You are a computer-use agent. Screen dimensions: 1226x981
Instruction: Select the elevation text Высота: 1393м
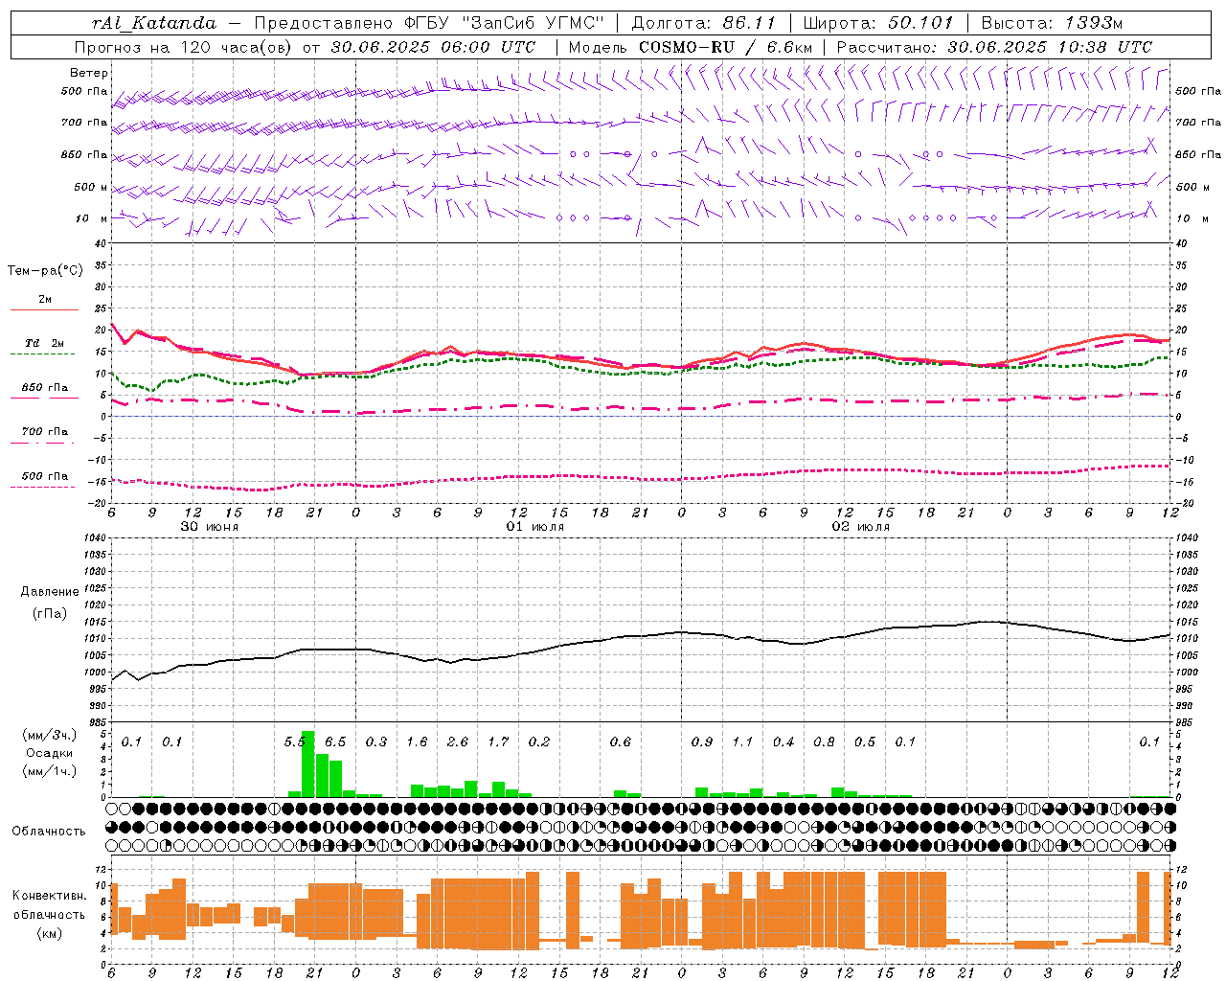coord(1052,22)
